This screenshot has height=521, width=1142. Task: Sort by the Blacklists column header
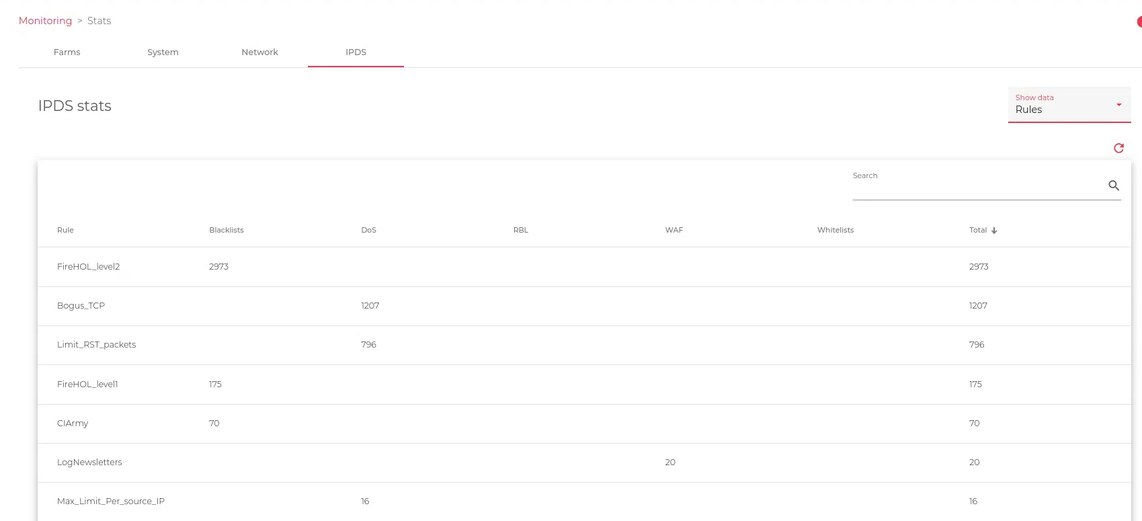coord(226,230)
